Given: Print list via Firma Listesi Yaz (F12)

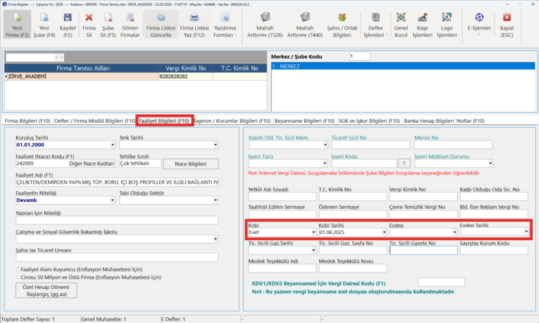Looking at the screenshot, I should [x=194, y=17].
